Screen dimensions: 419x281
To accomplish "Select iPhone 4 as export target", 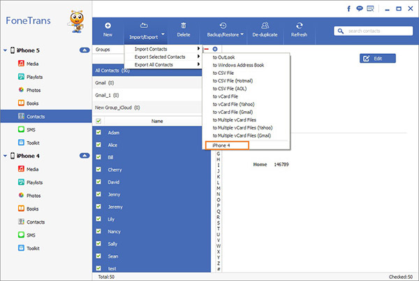I will 227,145.
